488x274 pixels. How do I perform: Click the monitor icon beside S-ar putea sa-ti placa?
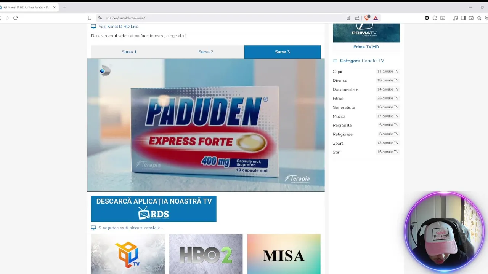click(93, 228)
